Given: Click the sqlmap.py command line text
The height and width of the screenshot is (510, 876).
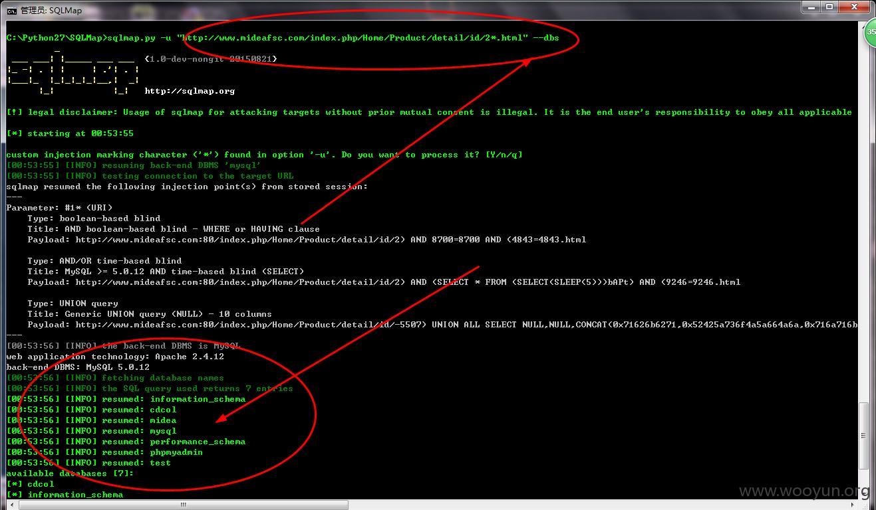Looking at the screenshot, I should 283,38.
